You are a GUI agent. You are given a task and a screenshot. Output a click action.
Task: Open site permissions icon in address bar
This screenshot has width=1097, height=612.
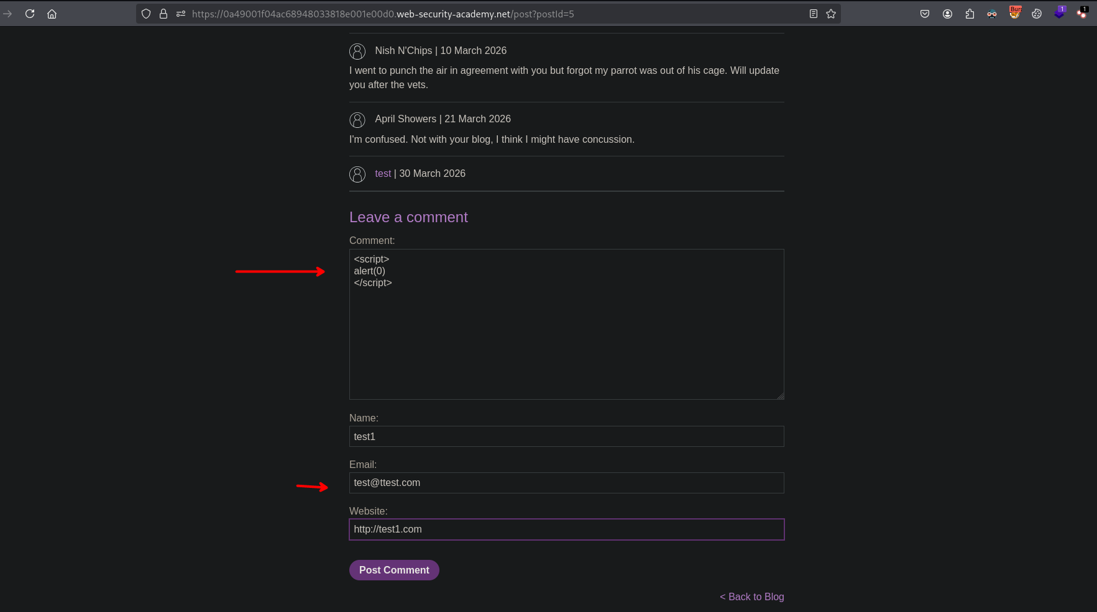coord(181,14)
